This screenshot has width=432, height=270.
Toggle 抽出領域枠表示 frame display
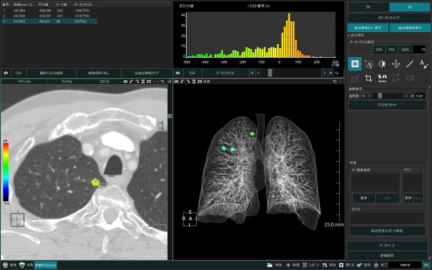[x=410, y=28]
